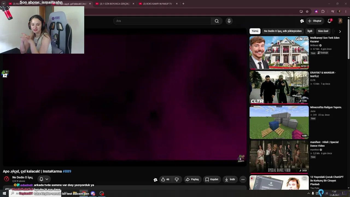Show more filter chips with right arrow

(x=340, y=31)
